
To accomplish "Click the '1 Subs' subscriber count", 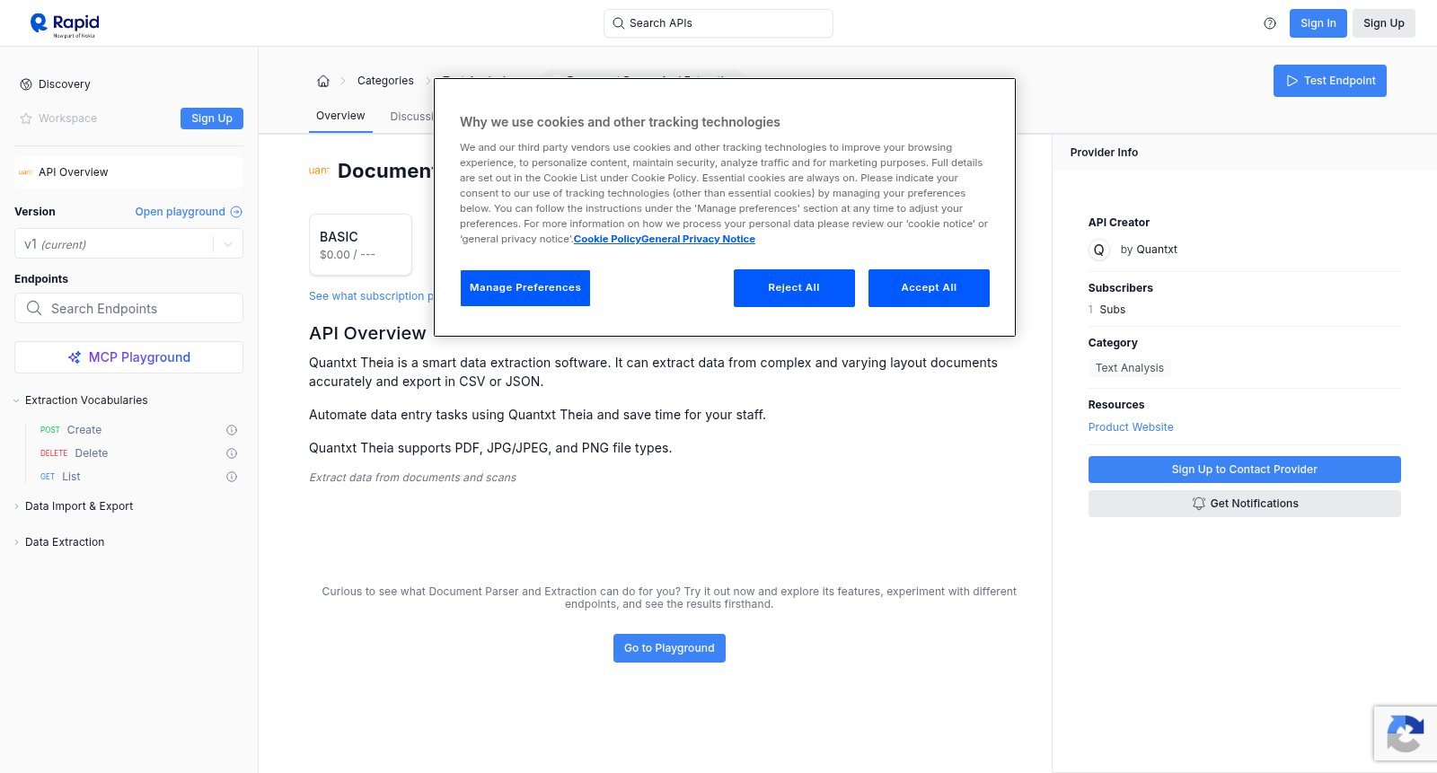I will (x=1106, y=310).
